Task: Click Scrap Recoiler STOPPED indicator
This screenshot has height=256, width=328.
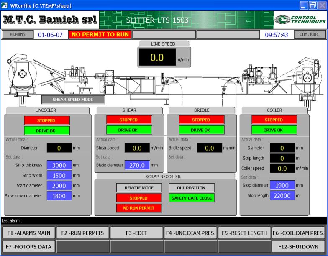Action: coord(139,198)
